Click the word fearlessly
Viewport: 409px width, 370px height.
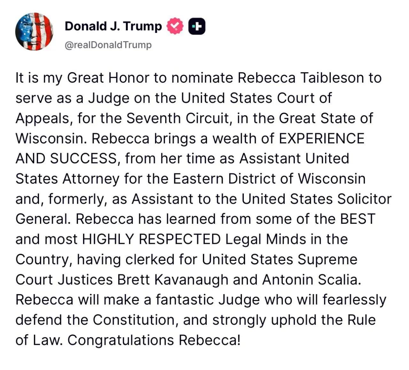coord(354,300)
